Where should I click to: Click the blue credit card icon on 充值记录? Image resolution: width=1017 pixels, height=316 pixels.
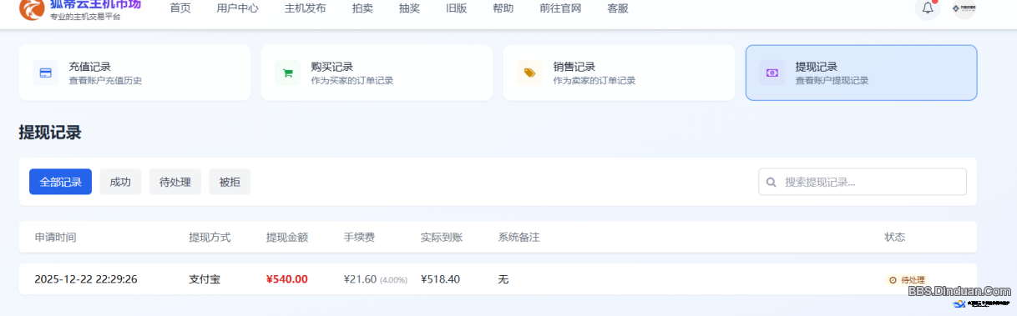click(46, 73)
